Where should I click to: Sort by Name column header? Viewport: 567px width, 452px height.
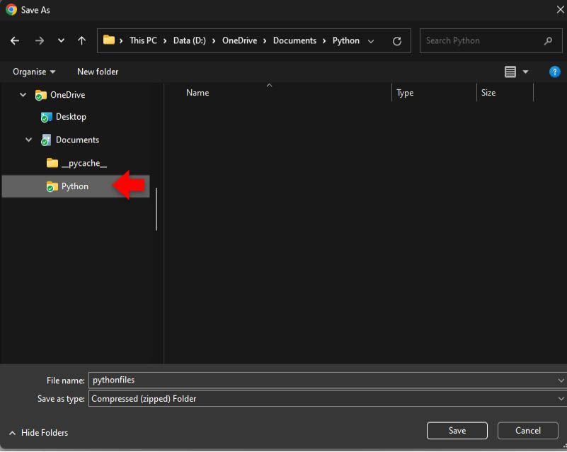[197, 93]
